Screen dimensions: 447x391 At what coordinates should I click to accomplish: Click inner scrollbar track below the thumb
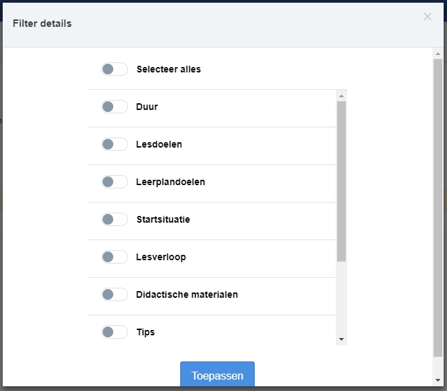point(341,298)
